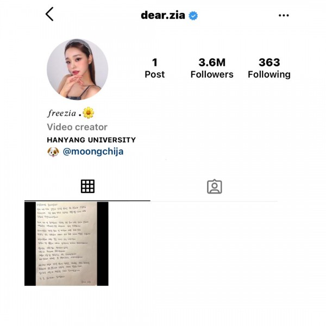Select the Video creator category label
The height and width of the screenshot is (326, 326).
(x=77, y=127)
